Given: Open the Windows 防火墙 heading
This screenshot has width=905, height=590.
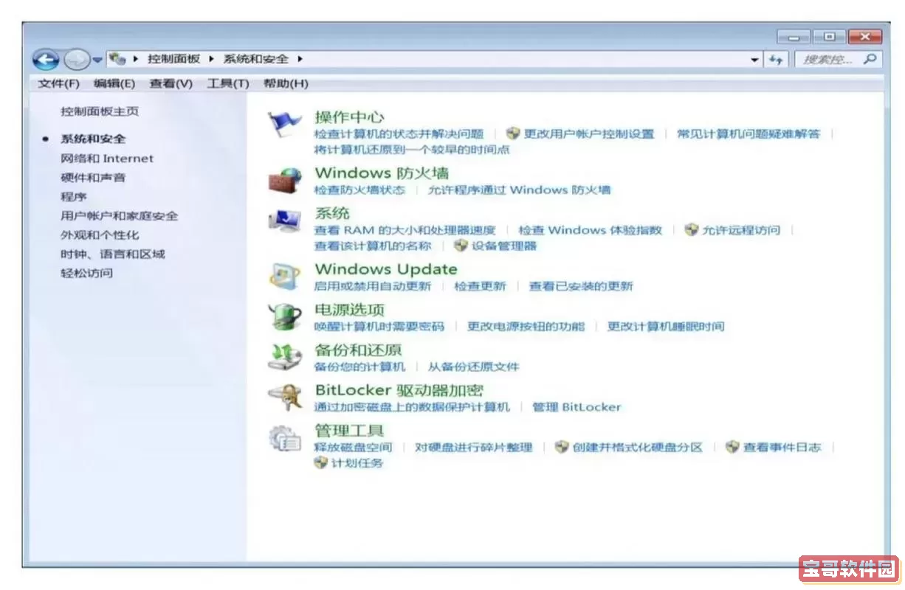Looking at the screenshot, I should [382, 173].
